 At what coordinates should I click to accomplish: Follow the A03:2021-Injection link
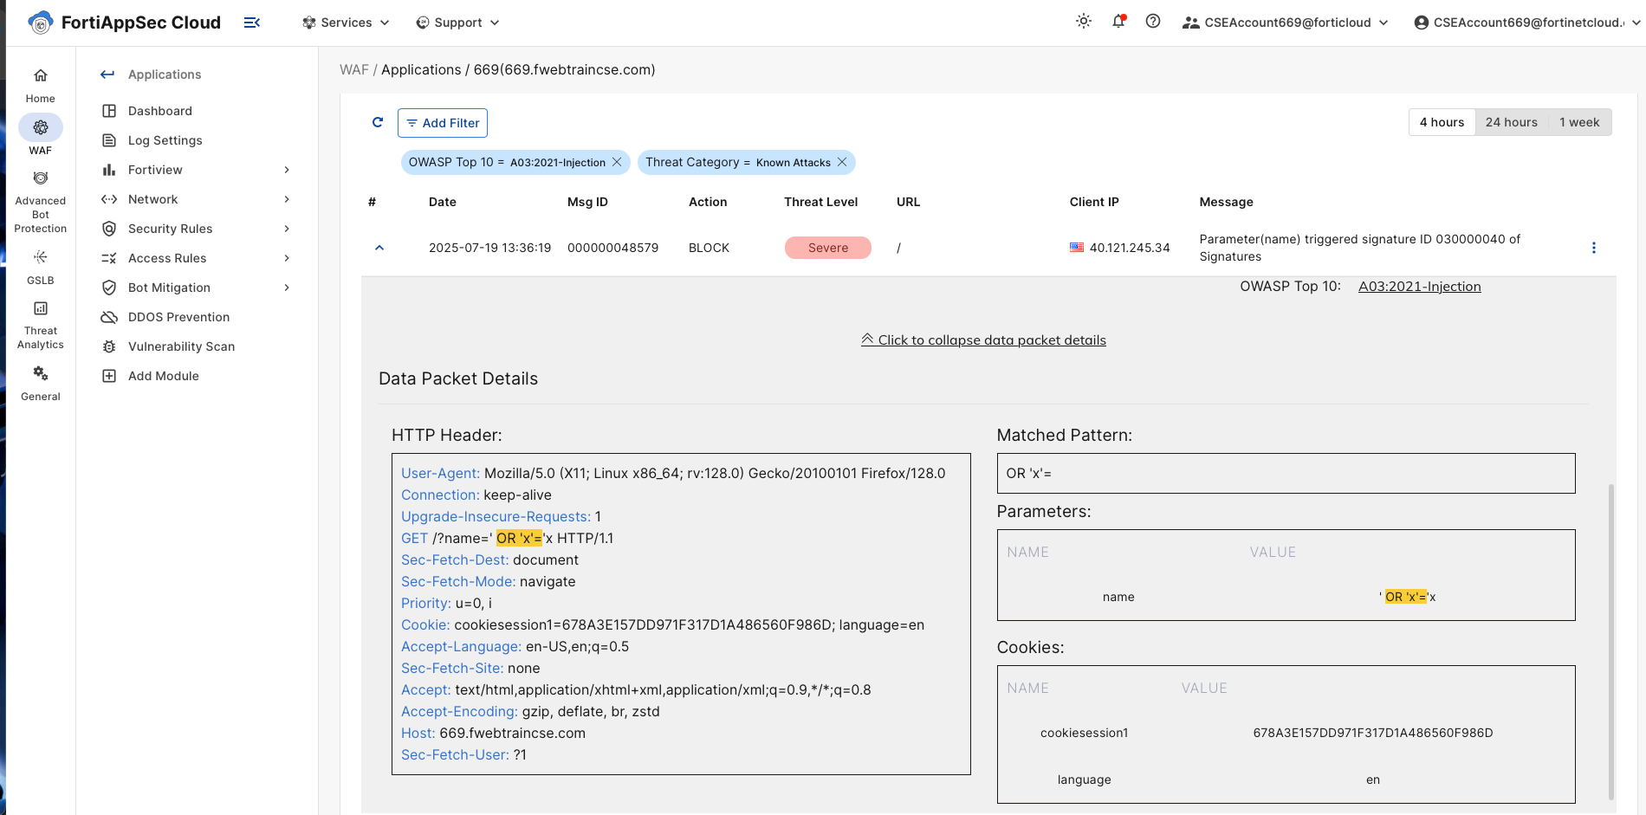(x=1419, y=287)
